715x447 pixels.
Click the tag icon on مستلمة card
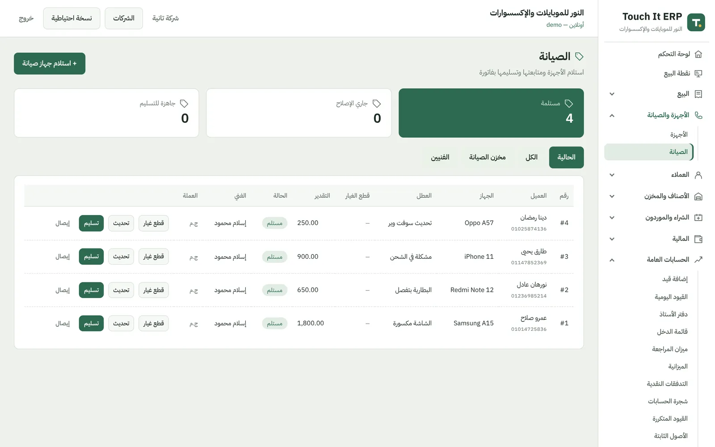coord(569,104)
